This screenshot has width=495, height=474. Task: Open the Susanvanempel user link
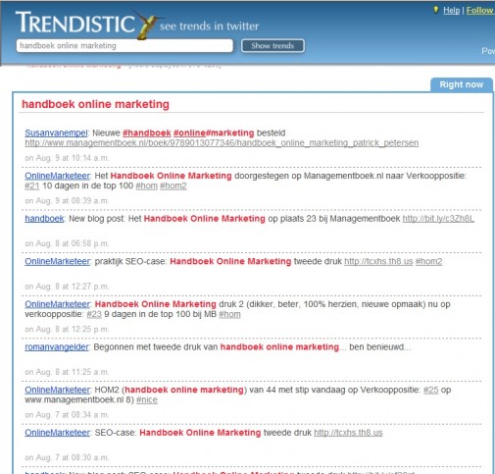(x=56, y=132)
